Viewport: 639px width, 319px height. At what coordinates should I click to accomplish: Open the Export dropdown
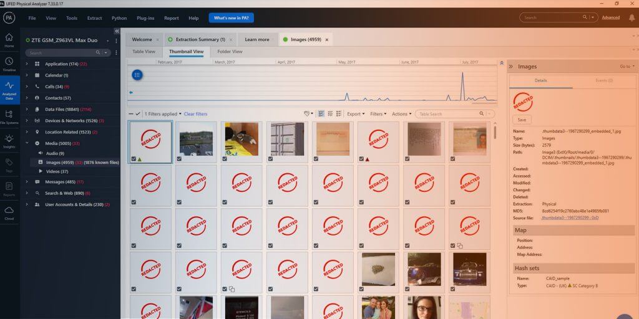click(x=356, y=114)
